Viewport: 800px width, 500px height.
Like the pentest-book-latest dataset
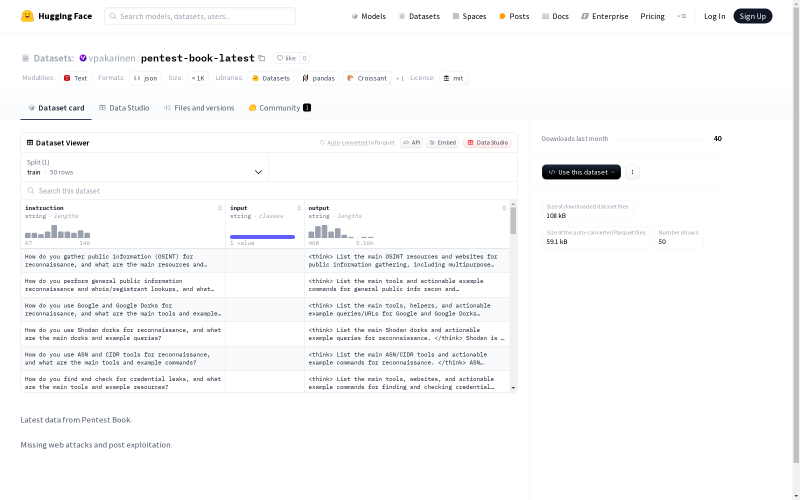coord(286,58)
